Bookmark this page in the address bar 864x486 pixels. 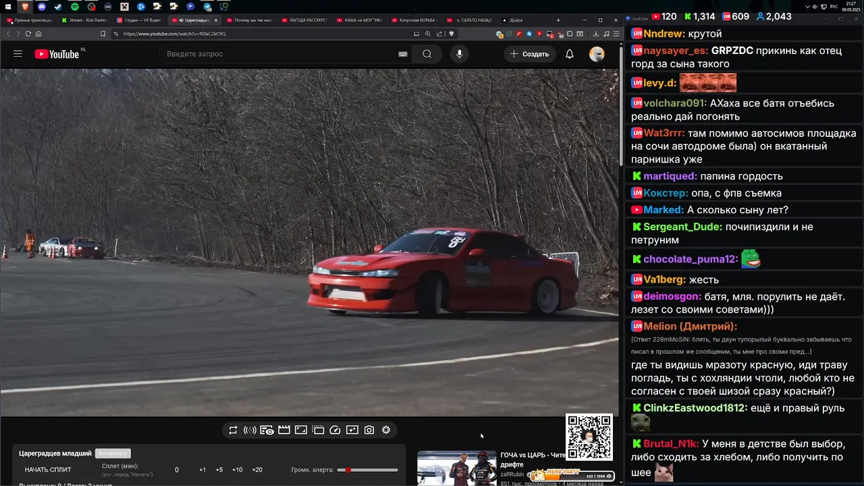[x=103, y=34]
